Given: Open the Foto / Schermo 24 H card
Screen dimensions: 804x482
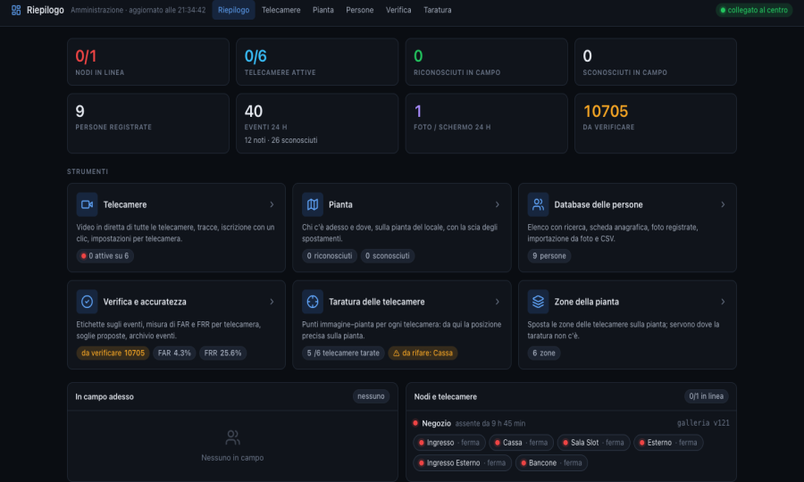Looking at the screenshot, I should coord(486,123).
